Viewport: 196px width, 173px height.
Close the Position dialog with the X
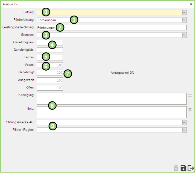[191, 4]
